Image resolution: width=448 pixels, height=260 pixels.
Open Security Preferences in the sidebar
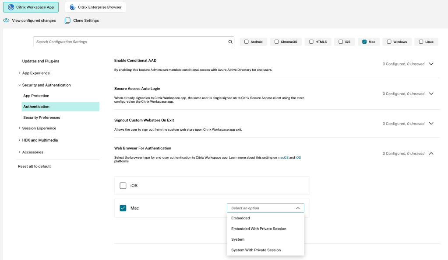pos(42,118)
